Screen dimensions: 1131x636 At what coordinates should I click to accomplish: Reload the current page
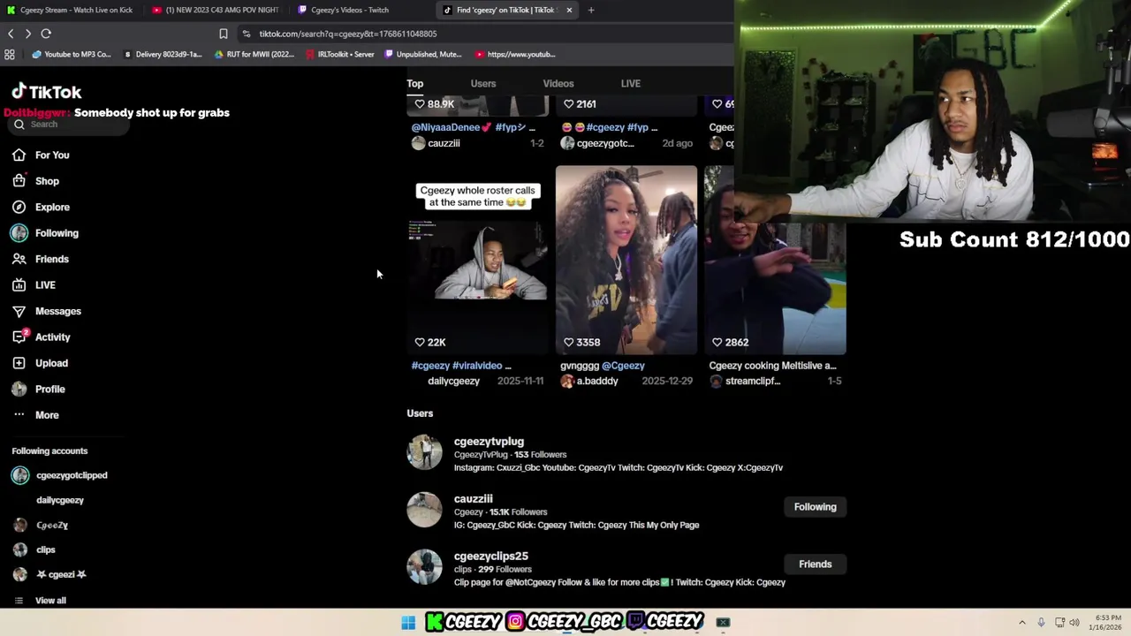[46, 34]
